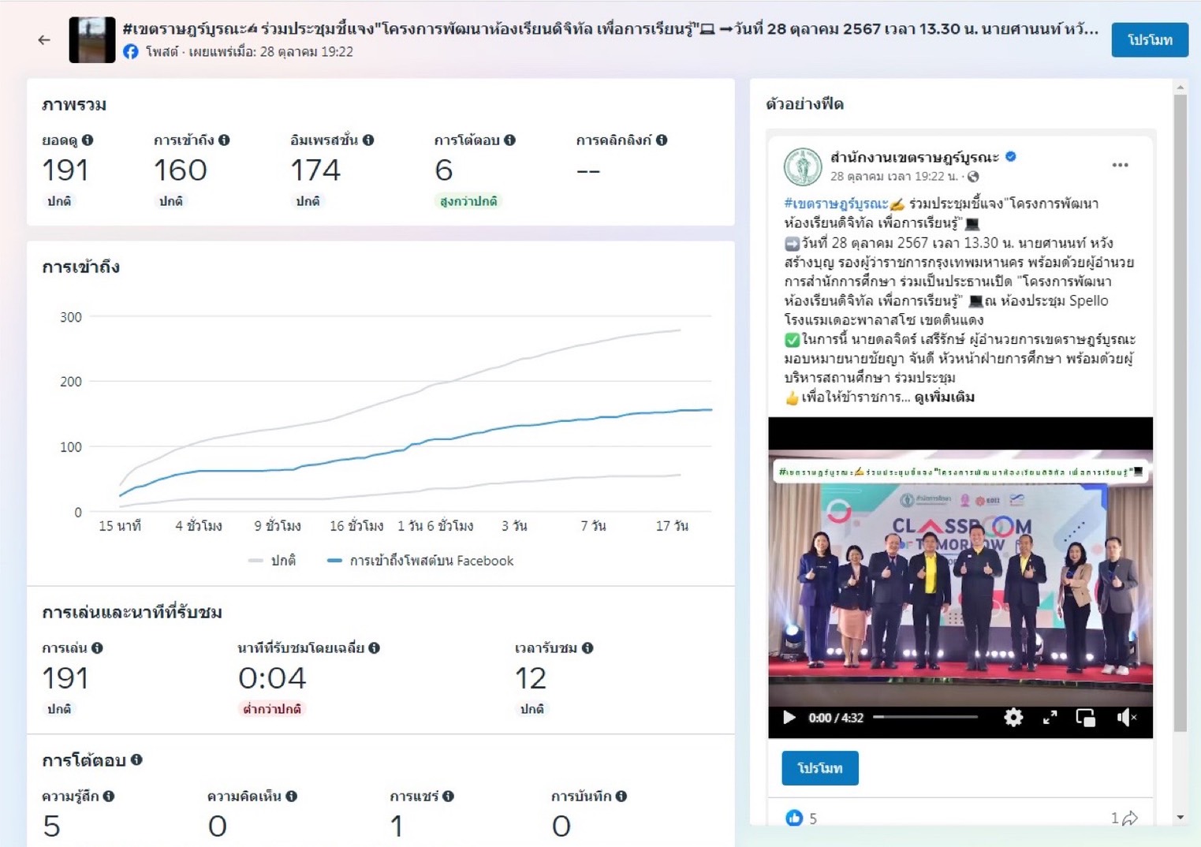Screen dimensions: 1201x847
Task: Click the info icon next to การแชร์
Action: (x=448, y=796)
